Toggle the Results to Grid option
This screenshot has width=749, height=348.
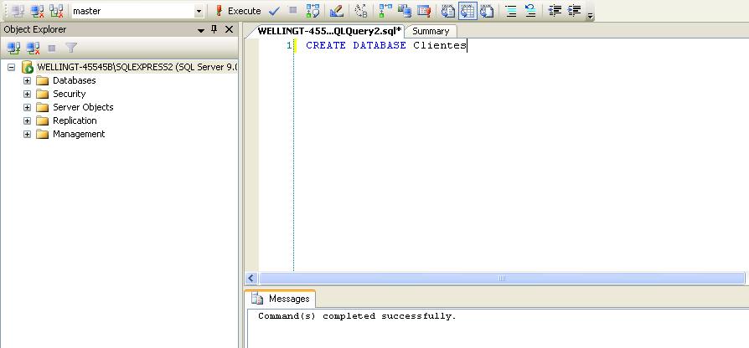tap(467, 11)
